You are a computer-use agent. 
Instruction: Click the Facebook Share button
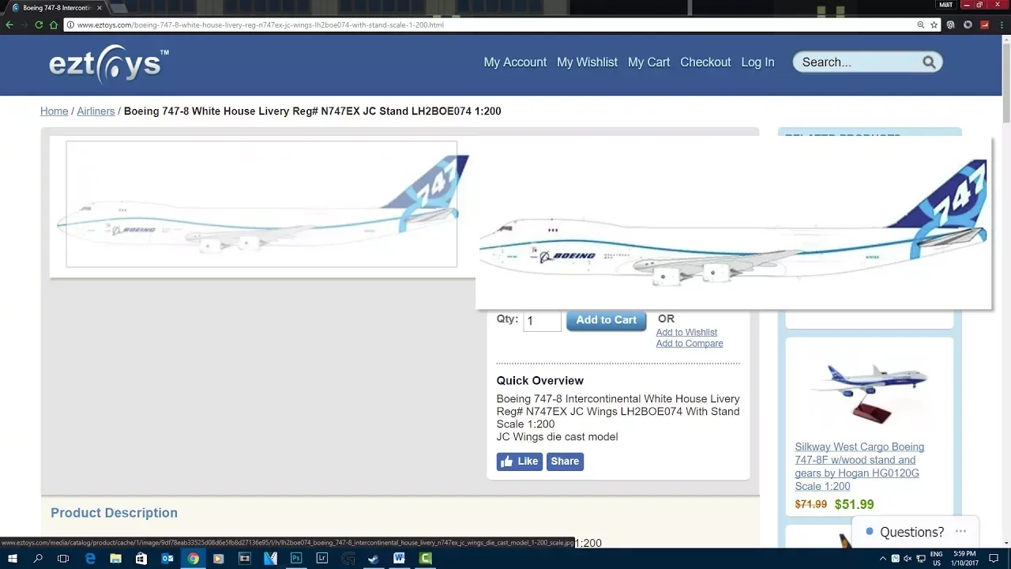(565, 462)
